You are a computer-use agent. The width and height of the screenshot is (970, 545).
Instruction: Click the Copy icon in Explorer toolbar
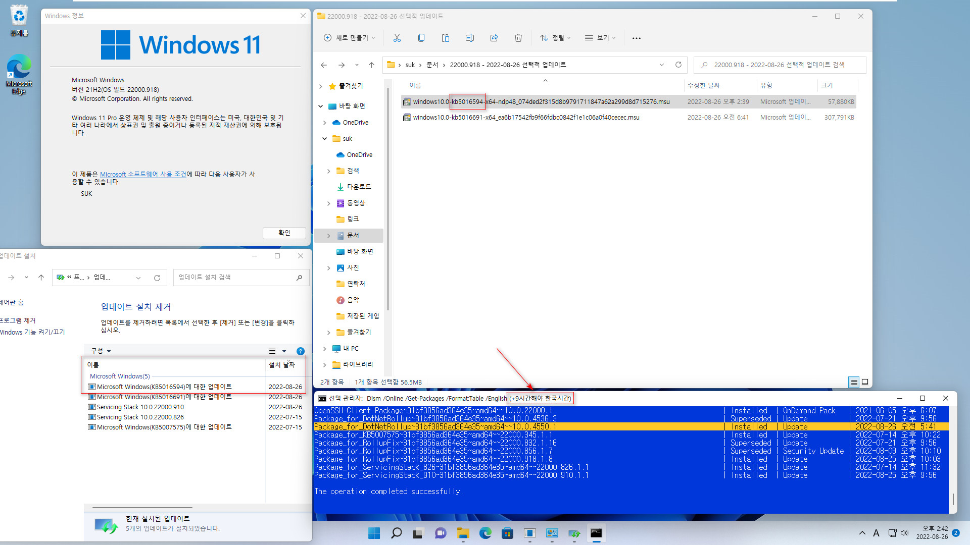pos(421,38)
